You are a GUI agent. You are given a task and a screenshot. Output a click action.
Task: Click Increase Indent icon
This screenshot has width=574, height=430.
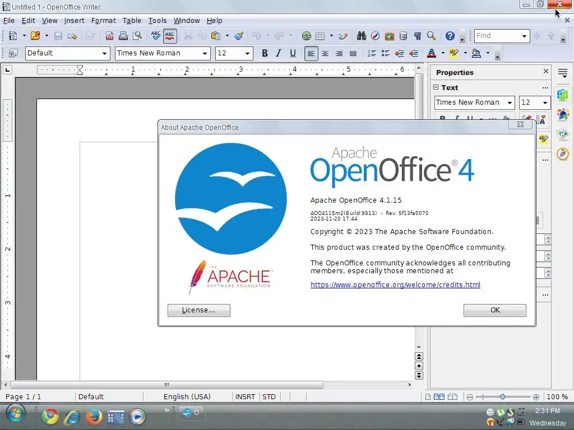coord(414,53)
